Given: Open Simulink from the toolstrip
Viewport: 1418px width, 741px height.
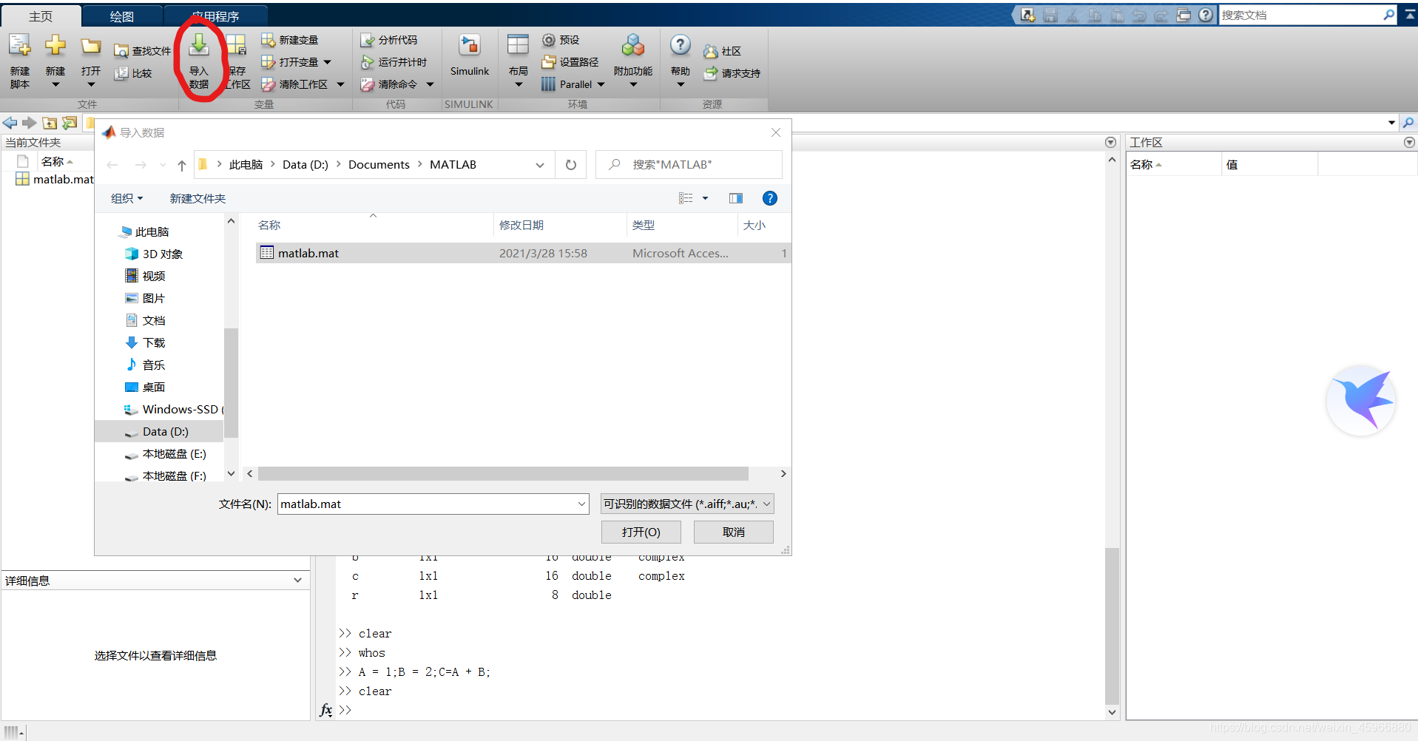Looking at the screenshot, I should point(470,46).
